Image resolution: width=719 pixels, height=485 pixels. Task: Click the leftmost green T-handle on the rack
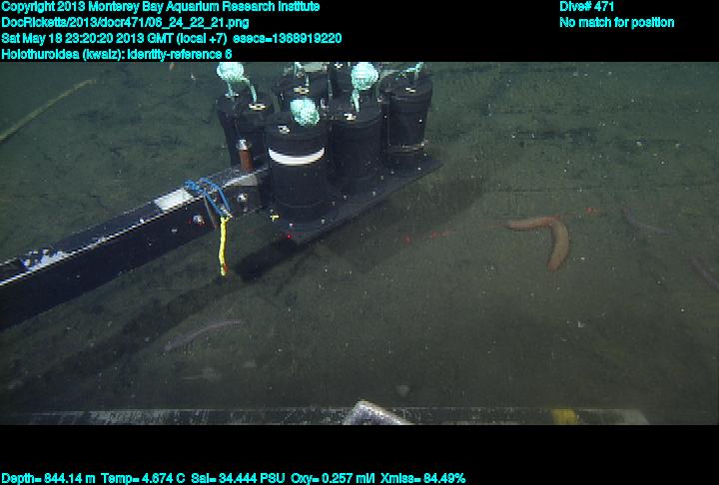(233, 78)
